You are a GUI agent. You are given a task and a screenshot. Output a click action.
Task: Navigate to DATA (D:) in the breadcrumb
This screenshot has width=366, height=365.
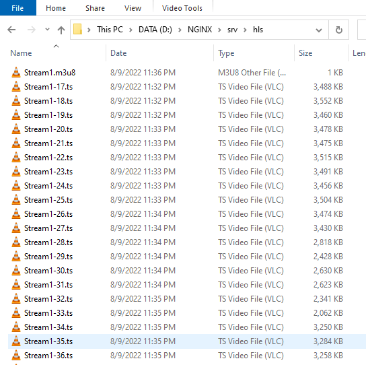click(155, 30)
